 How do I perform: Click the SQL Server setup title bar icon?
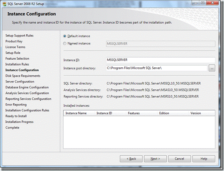coord(5,4)
